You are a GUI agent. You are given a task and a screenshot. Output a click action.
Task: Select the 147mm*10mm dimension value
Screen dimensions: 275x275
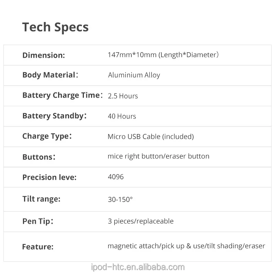pos(163,55)
